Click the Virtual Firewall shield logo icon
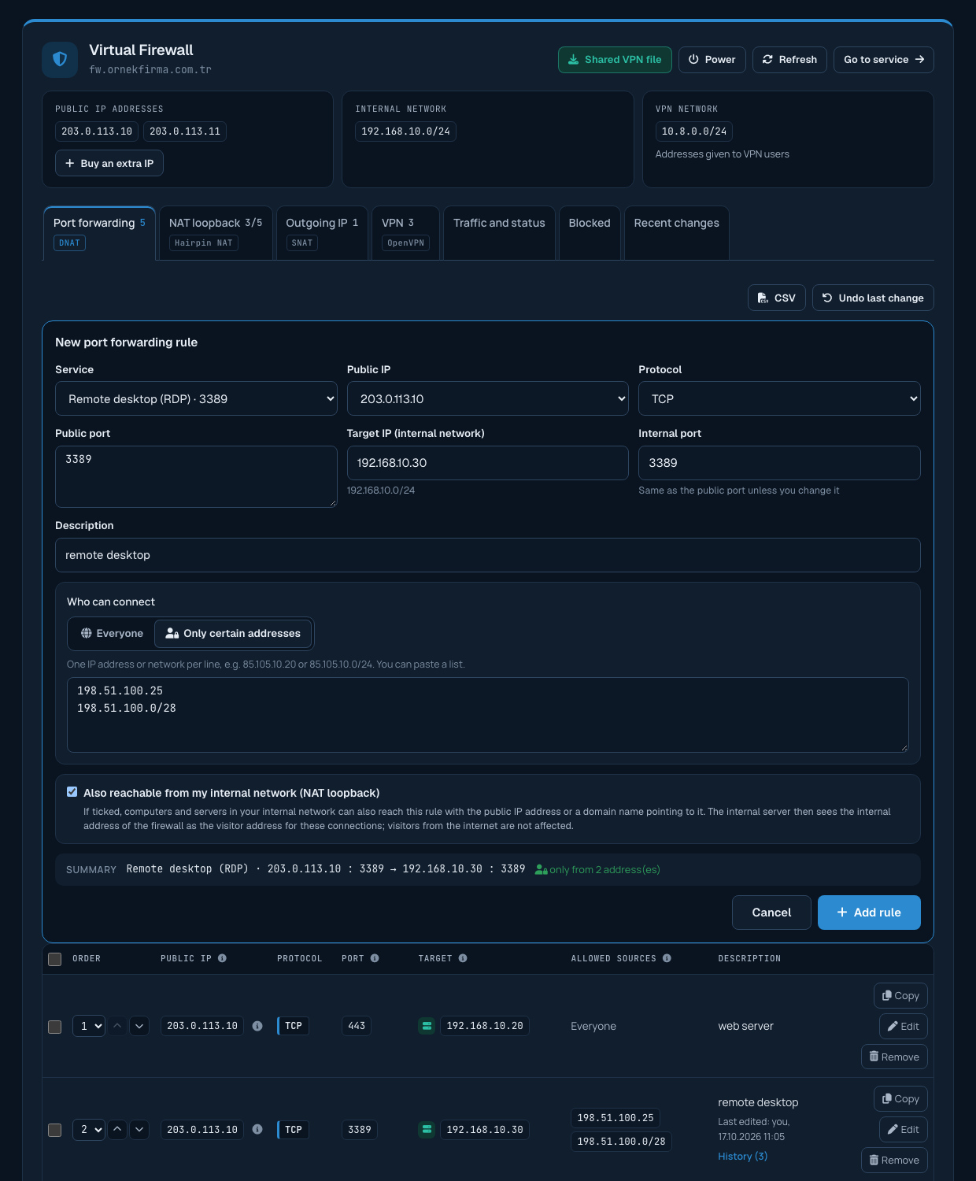Image resolution: width=976 pixels, height=1181 pixels. [x=60, y=60]
